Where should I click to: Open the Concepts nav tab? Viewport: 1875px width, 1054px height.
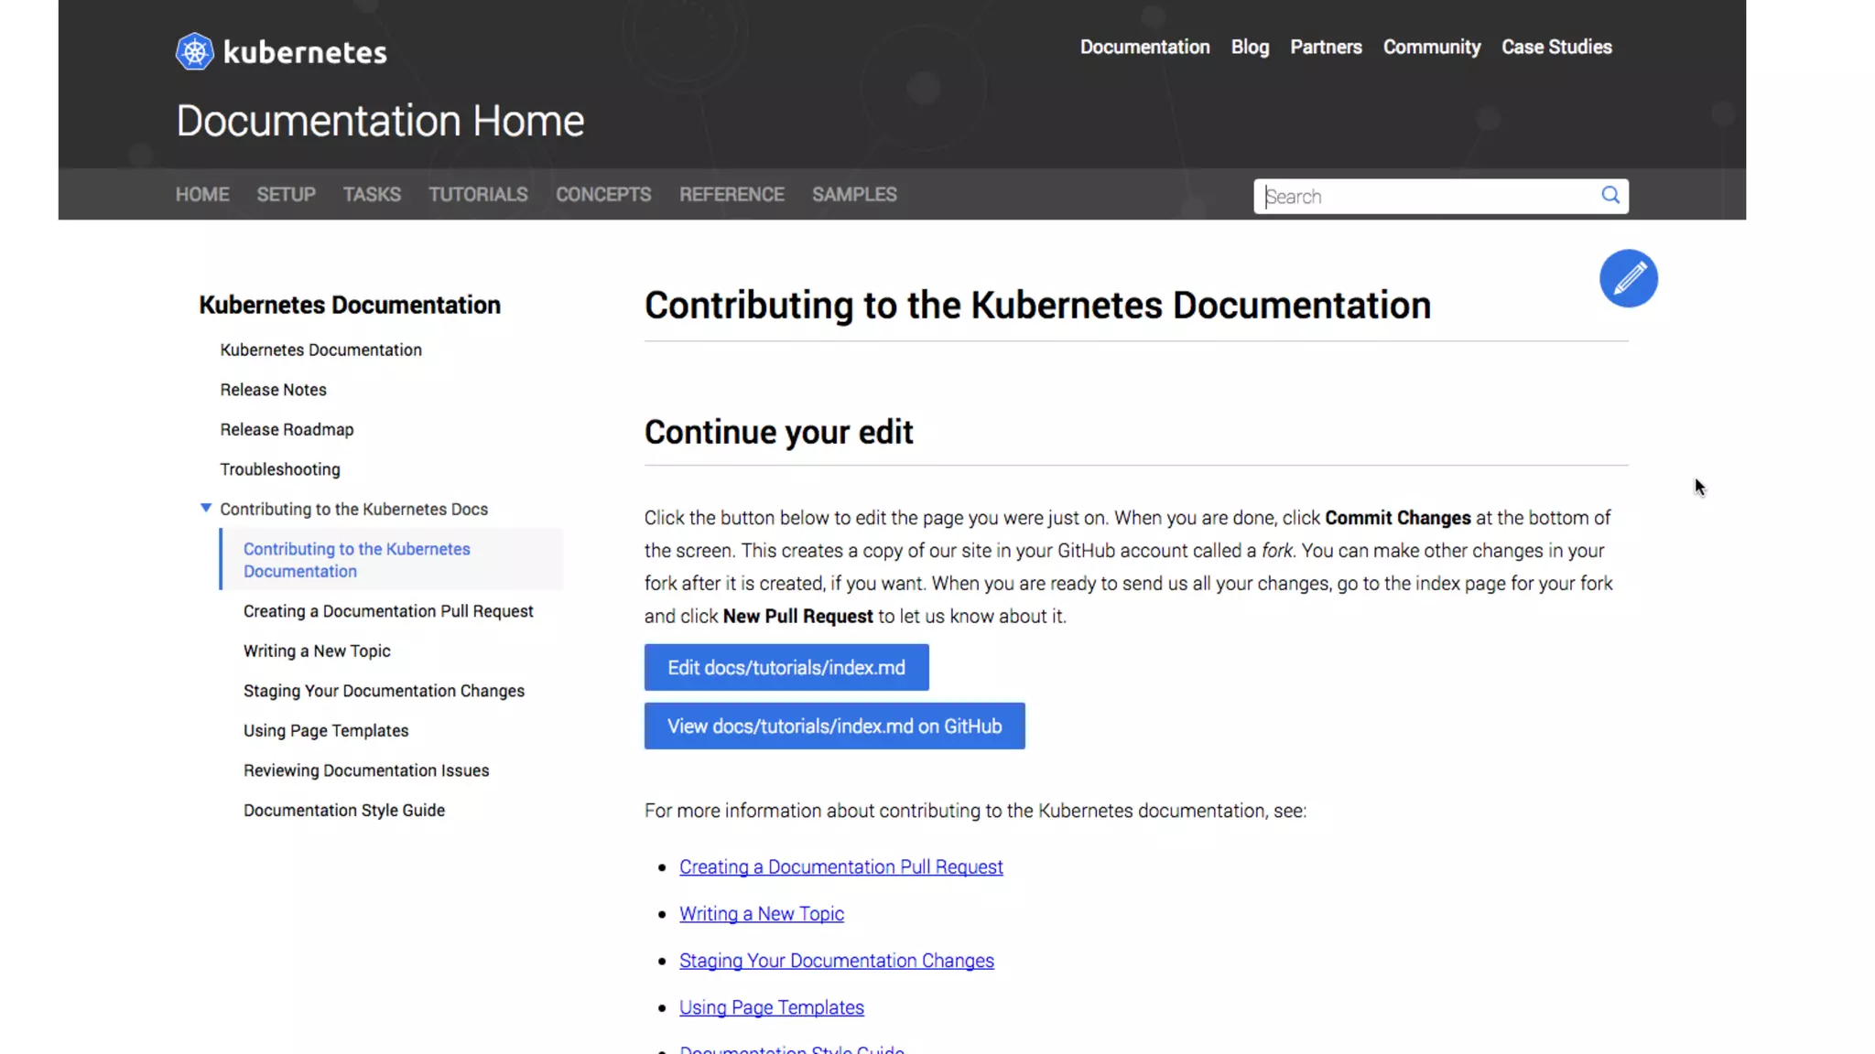click(x=603, y=195)
